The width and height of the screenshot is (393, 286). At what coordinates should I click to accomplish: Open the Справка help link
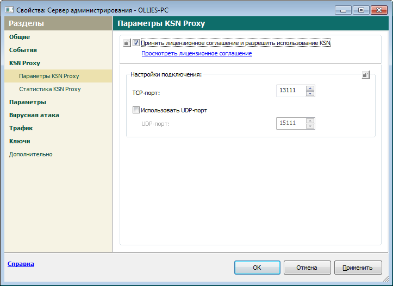[x=21, y=264]
